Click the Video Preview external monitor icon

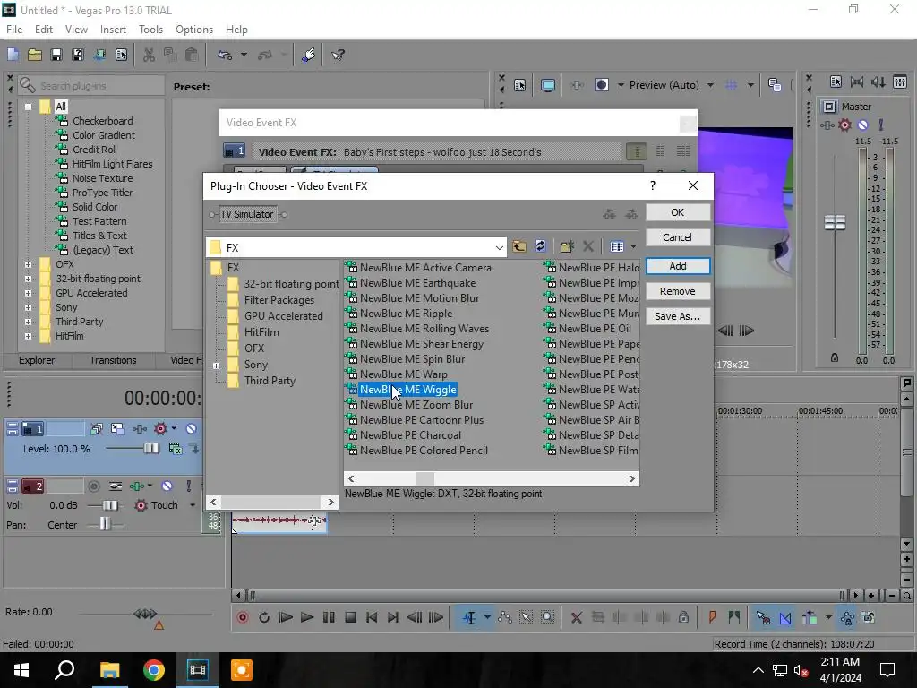pyautogui.click(x=547, y=85)
